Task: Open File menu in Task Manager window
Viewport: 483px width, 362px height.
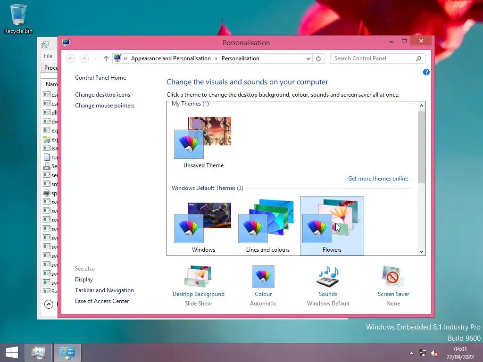Action: pyautogui.click(x=48, y=56)
